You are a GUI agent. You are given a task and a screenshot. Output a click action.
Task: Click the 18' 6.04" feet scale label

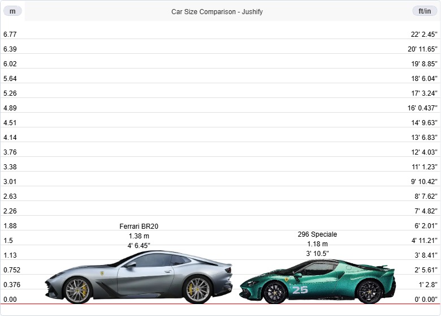425,79
